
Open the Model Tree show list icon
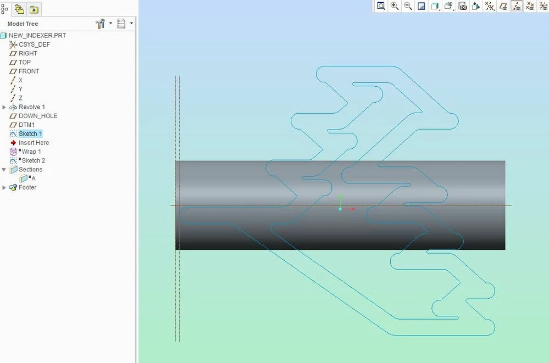point(121,24)
